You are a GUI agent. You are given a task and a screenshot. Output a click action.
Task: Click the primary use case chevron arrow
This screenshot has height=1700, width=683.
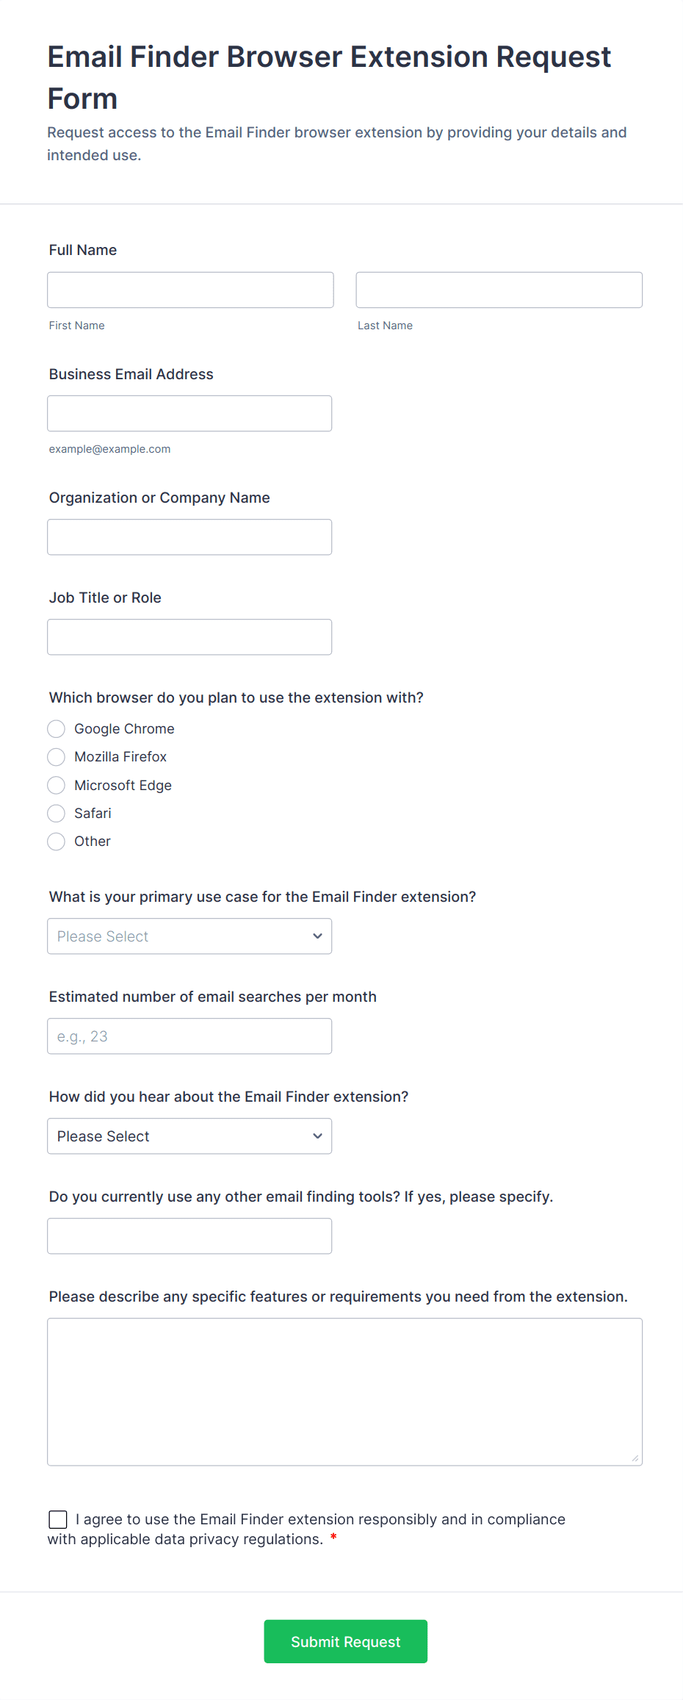pyautogui.click(x=317, y=936)
